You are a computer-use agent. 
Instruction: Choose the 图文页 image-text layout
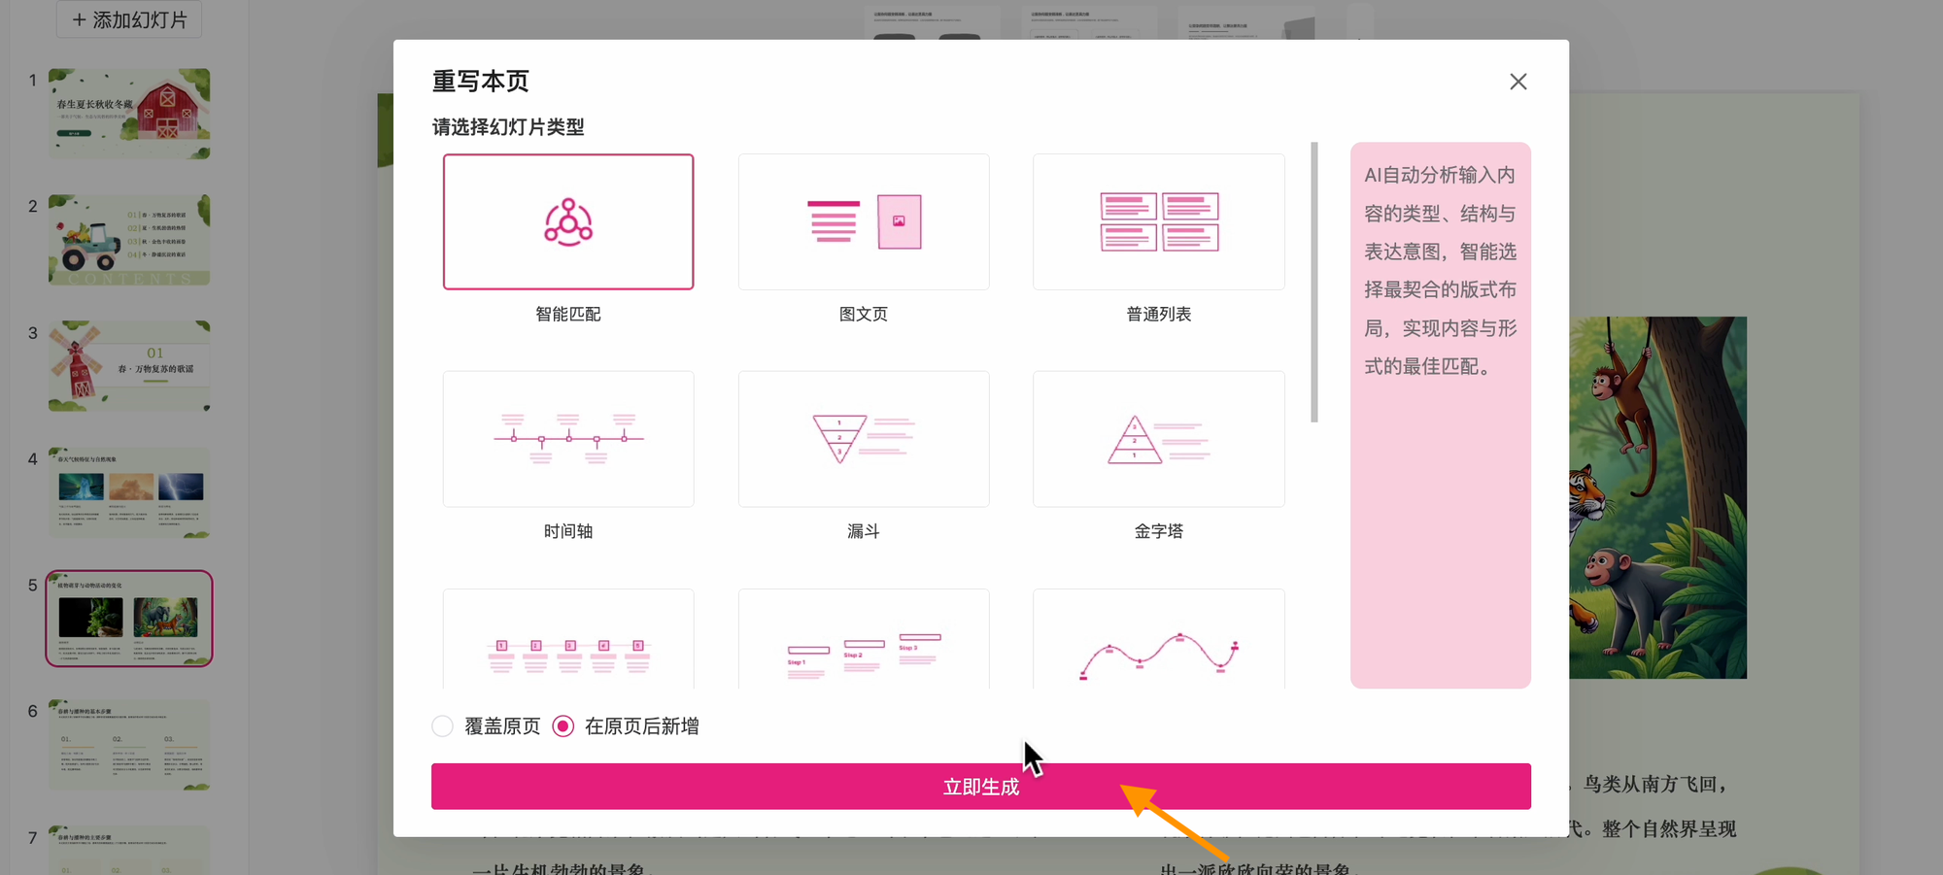pyautogui.click(x=864, y=221)
